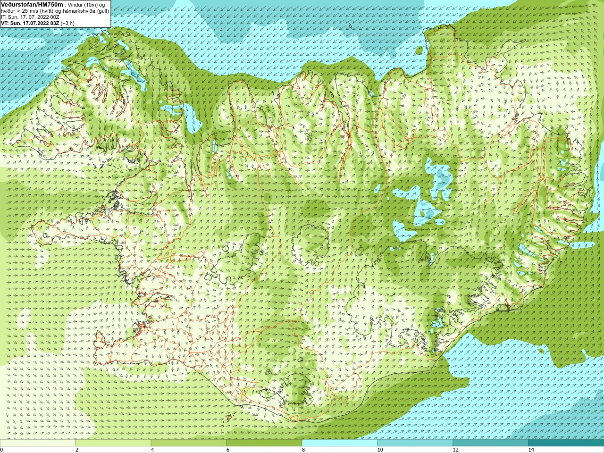Click the Veðurstofan/HM750m title text

(32, 4)
